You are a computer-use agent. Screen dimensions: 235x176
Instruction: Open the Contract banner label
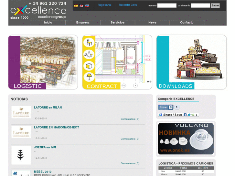102,86
